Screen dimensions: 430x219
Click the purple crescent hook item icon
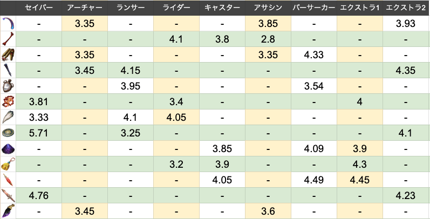(8, 24)
